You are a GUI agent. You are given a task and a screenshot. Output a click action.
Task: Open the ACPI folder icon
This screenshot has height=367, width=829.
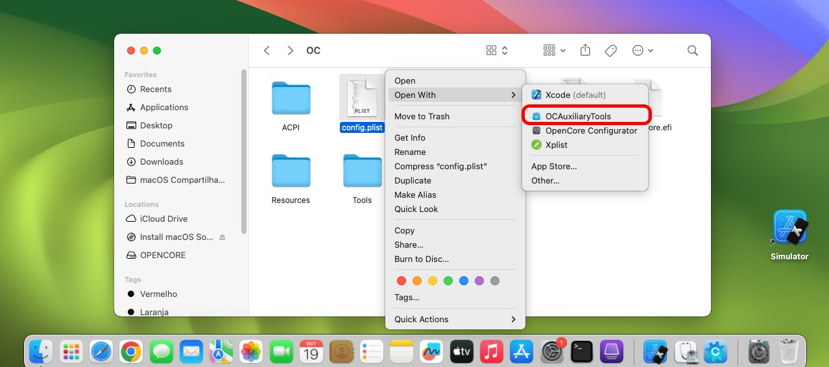point(291,99)
